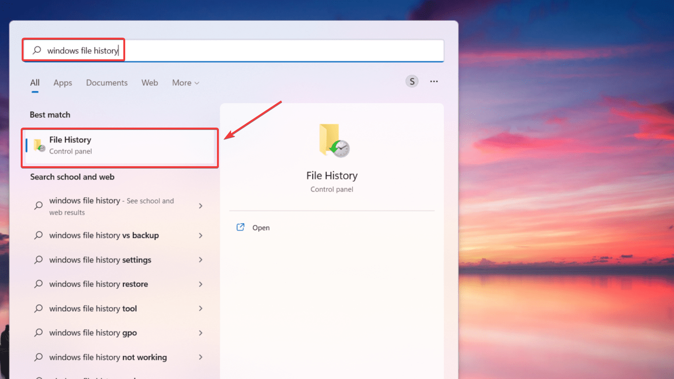Click the search box with 'windows file history'
674x379 pixels.
pos(233,50)
